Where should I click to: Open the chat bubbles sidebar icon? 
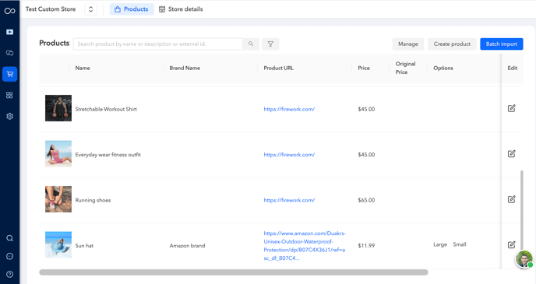(x=9, y=53)
